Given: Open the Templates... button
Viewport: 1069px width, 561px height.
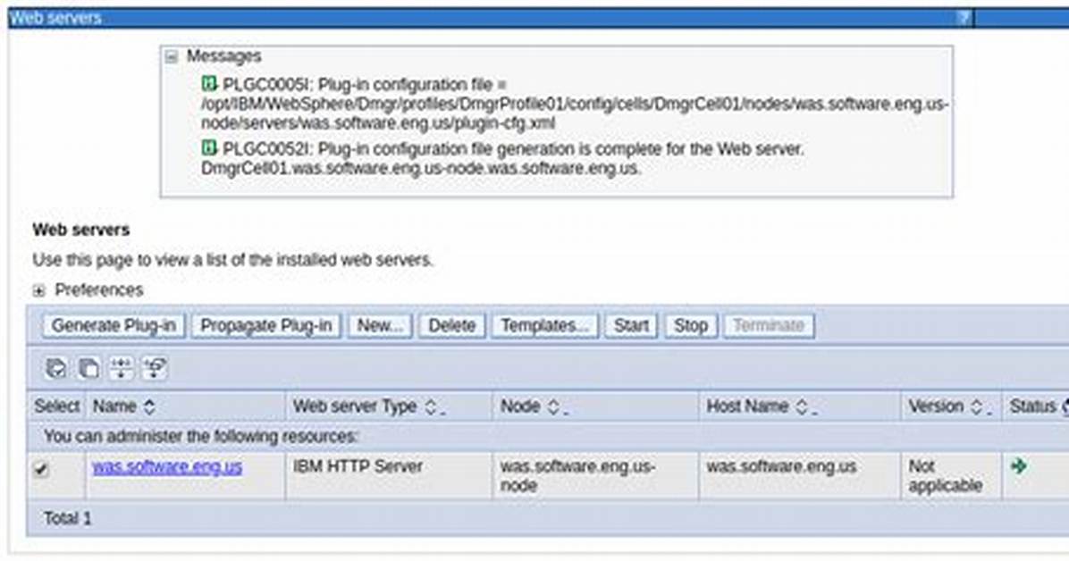Looking at the screenshot, I should click(544, 326).
